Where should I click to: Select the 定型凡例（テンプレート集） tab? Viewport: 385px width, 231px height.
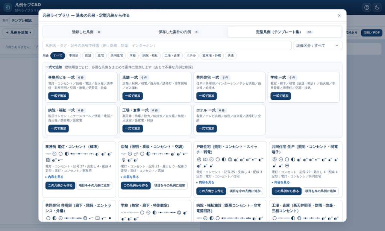pos(284,32)
